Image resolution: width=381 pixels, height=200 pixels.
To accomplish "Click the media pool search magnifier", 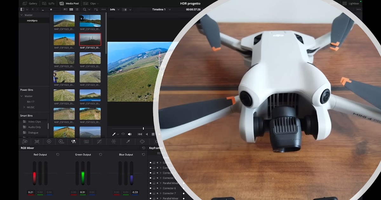I will (x=84, y=10).
